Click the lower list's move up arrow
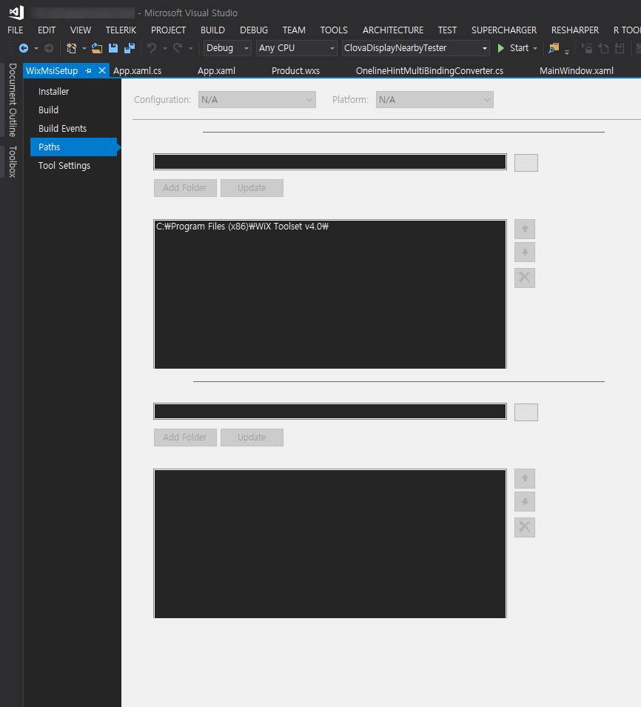Image resolution: width=641 pixels, height=707 pixels. (x=525, y=478)
